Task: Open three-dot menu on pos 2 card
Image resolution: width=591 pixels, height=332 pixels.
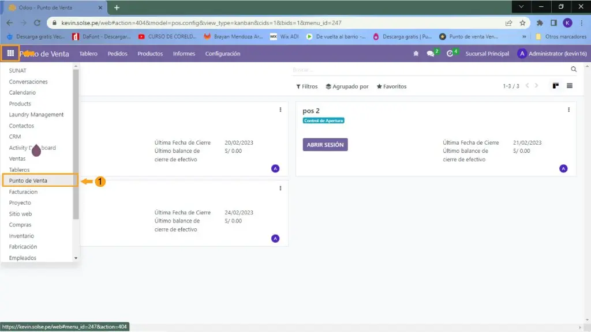Action: point(568,110)
